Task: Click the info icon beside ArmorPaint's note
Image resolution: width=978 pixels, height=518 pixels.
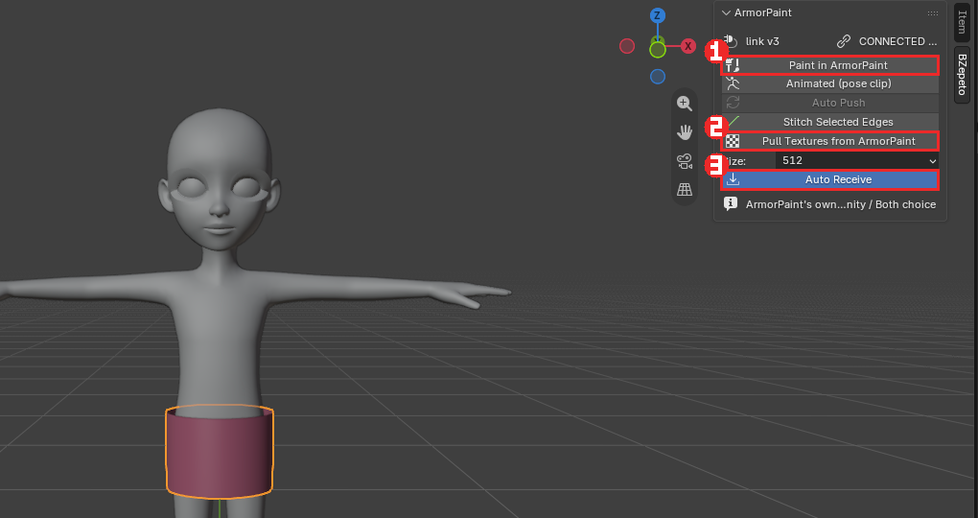Action: 731,203
